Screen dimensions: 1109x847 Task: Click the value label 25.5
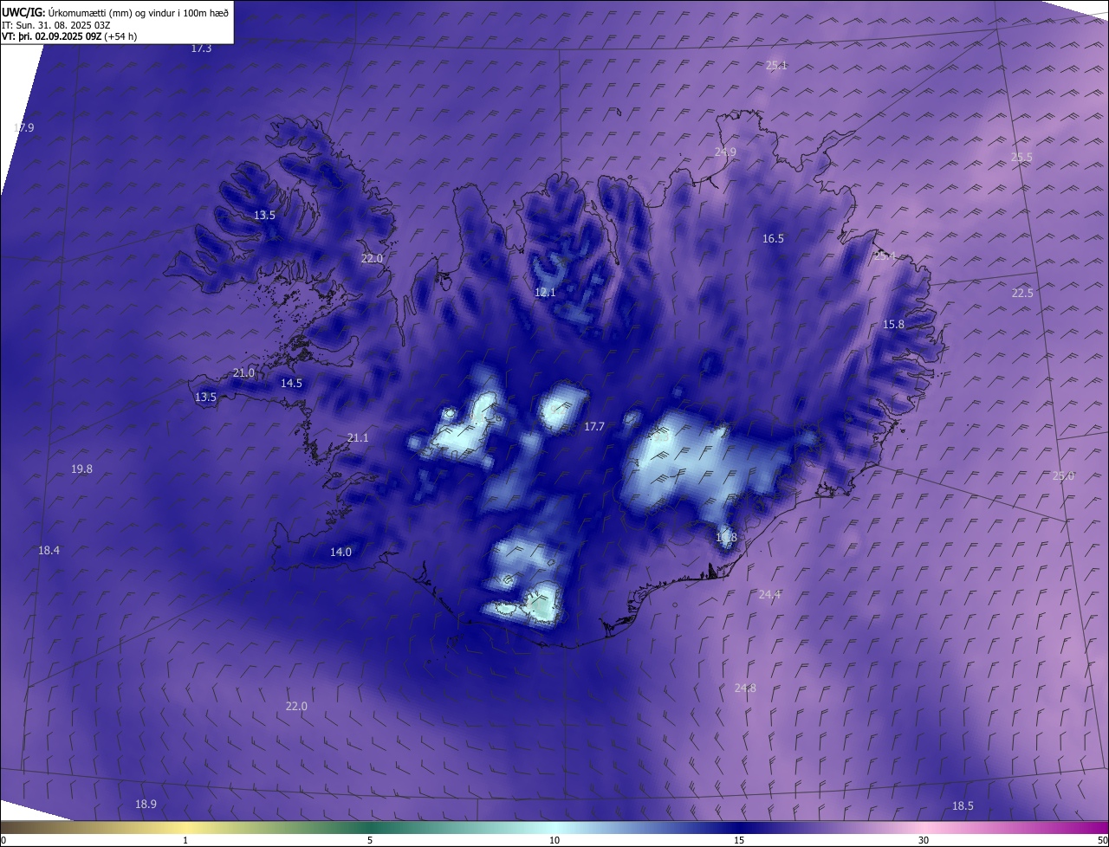point(1021,157)
